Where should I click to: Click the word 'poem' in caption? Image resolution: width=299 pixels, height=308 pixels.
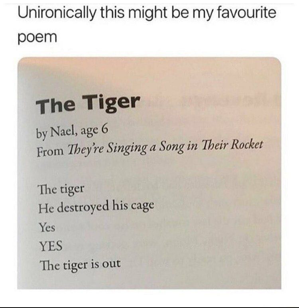pos(37,37)
